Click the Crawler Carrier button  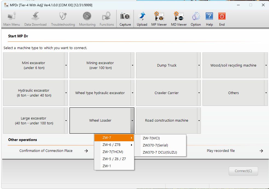167,93
